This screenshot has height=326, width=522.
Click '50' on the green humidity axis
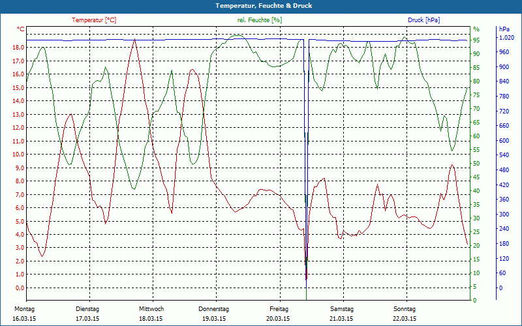tap(476, 164)
